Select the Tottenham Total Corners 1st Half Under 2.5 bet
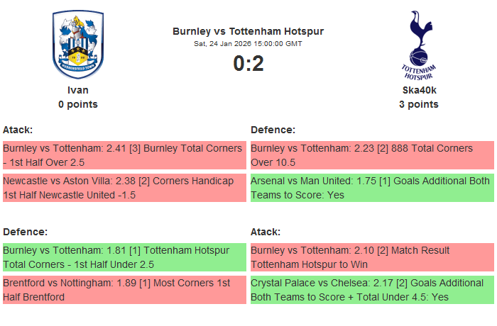497x326 pixels. click(124, 257)
